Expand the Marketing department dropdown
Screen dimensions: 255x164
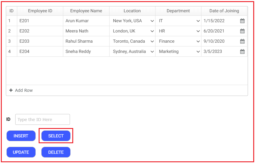coord(198,51)
